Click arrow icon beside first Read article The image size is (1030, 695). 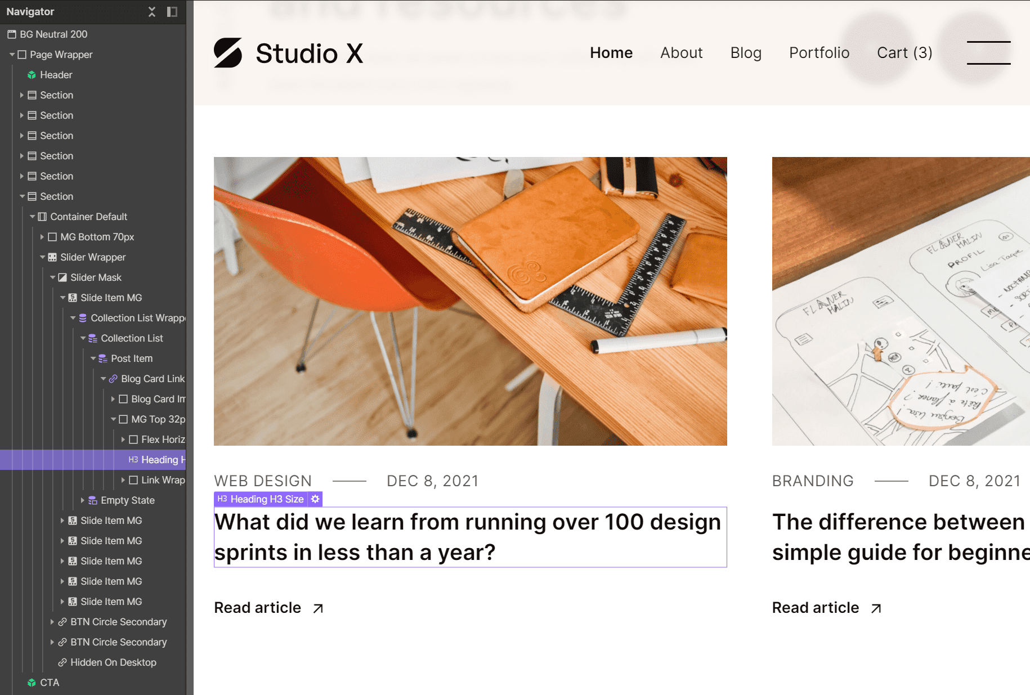[318, 608]
